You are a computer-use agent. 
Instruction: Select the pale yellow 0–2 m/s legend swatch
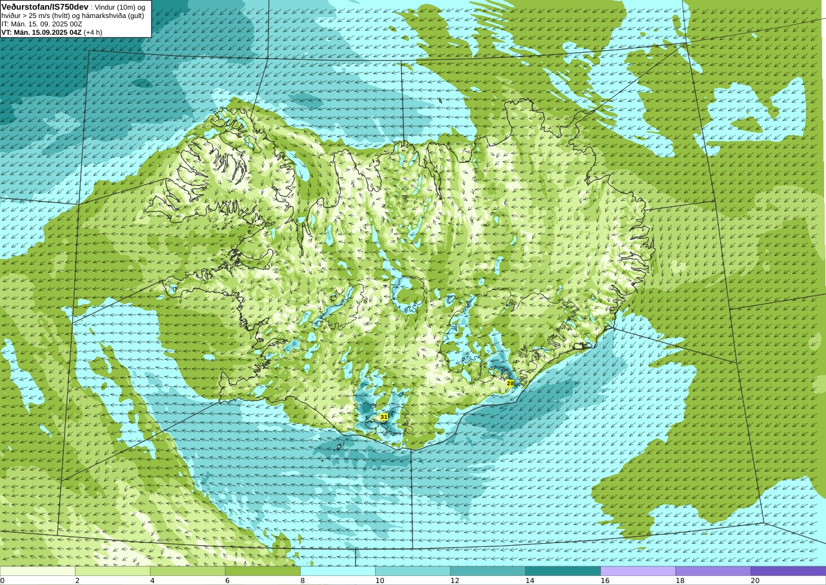[x=37, y=571]
